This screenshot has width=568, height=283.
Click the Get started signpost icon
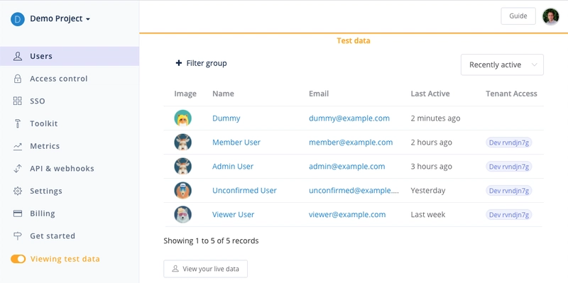pos(17,236)
